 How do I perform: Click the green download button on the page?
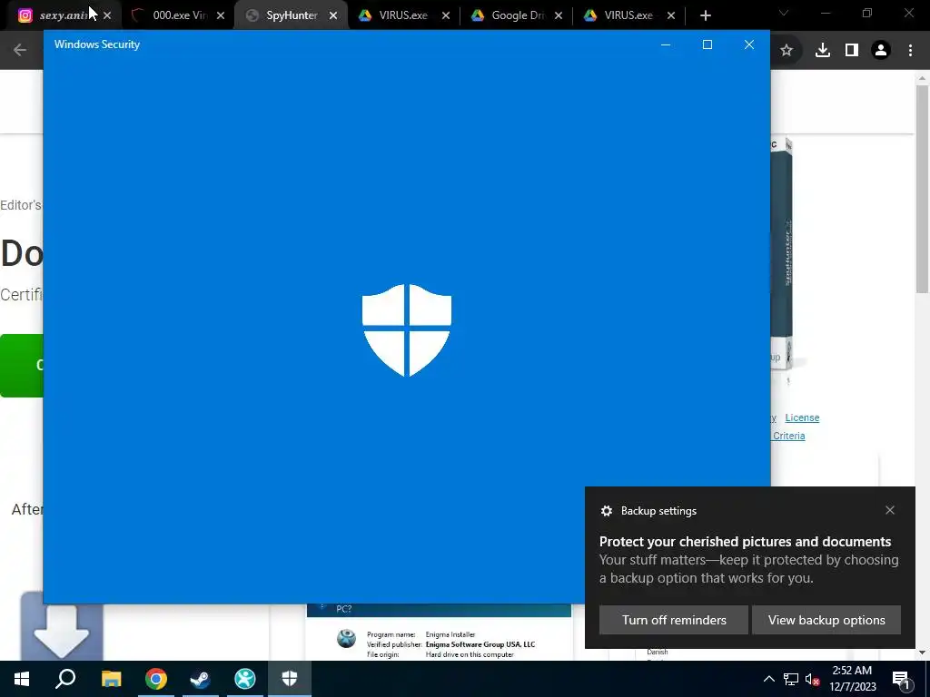(x=22, y=365)
